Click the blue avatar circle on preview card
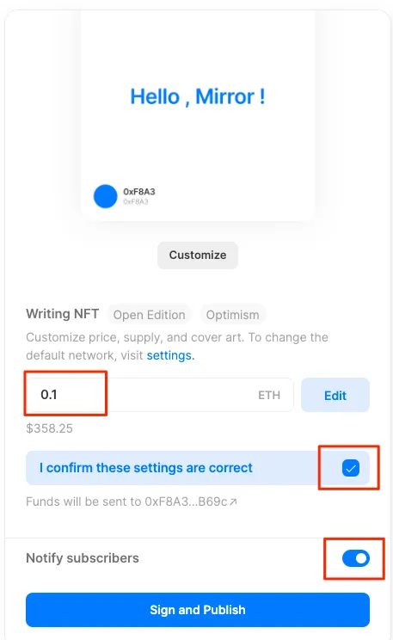This screenshot has height=640, width=393. 105,196
